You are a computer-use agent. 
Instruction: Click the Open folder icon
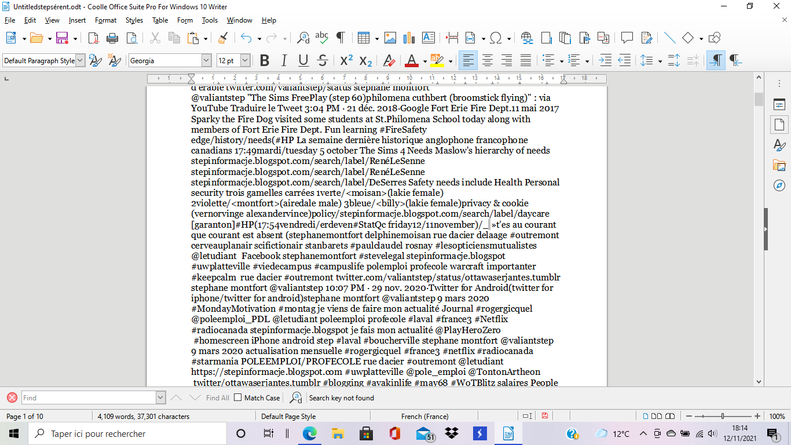(36, 38)
